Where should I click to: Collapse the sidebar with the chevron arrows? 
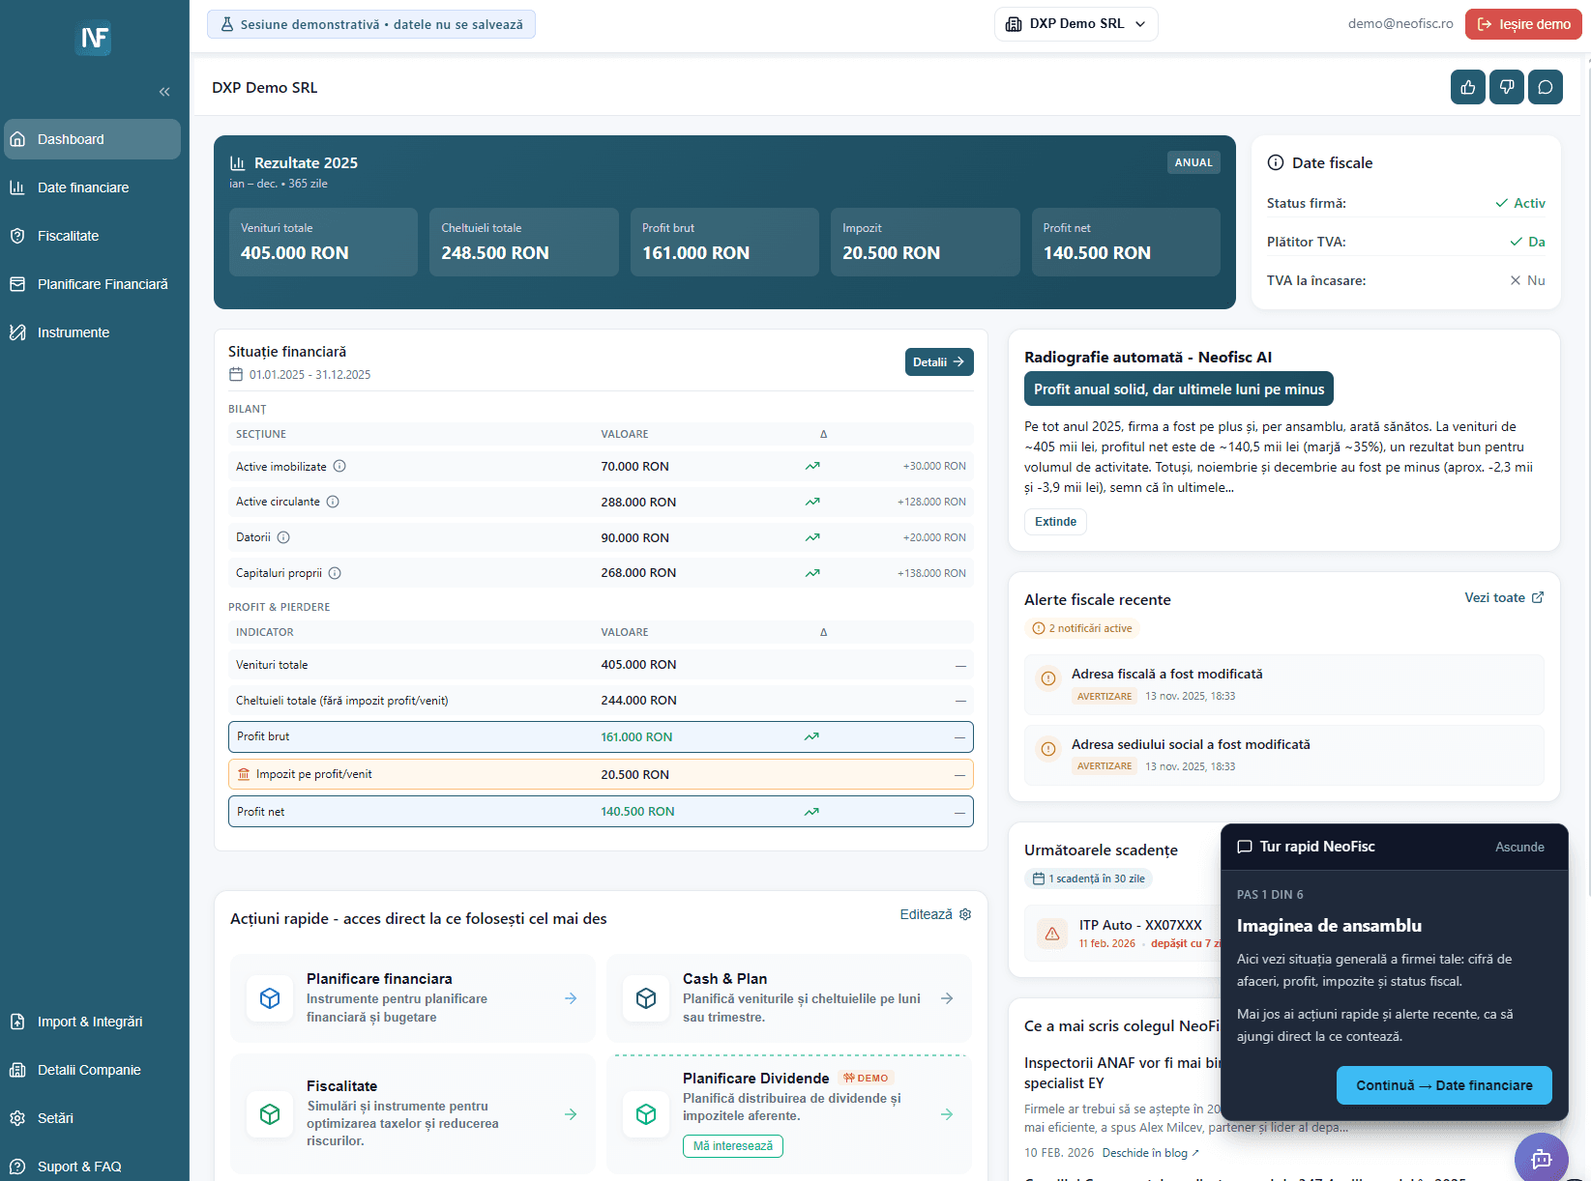[x=163, y=91]
